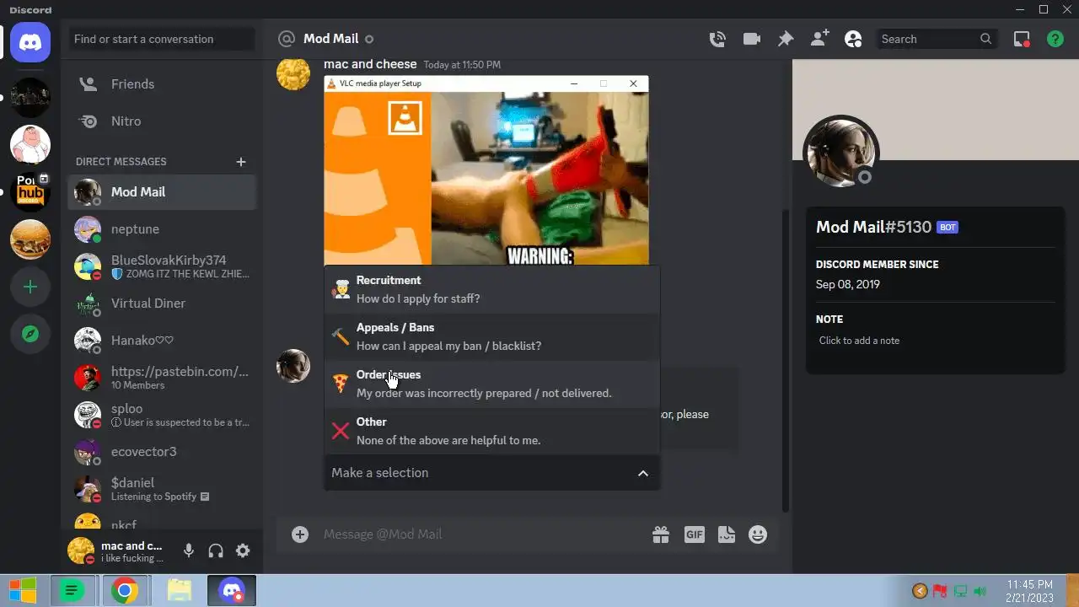Select Recruitment option
Image resolution: width=1079 pixels, height=607 pixels.
click(491, 290)
